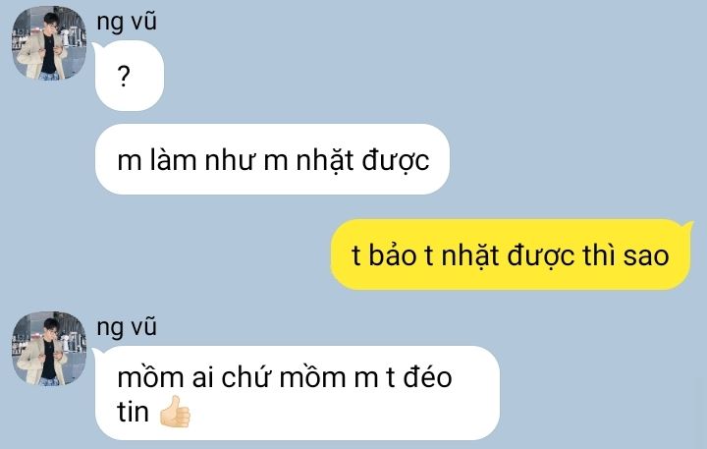This screenshot has width=707, height=449.
Task: Click the word "bảo" in the yellow message
Action: (x=392, y=255)
